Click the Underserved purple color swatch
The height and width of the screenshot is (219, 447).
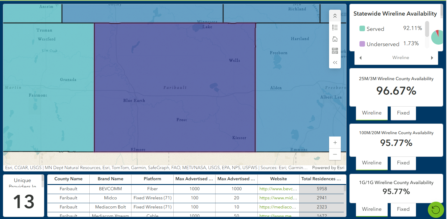pyautogui.click(x=362, y=44)
